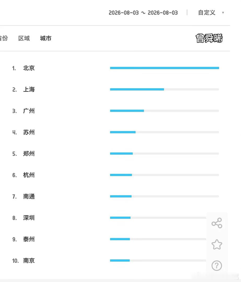Click the 上海 progress bar
Viewport: 241px width, 282px height.
click(x=164, y=89)
